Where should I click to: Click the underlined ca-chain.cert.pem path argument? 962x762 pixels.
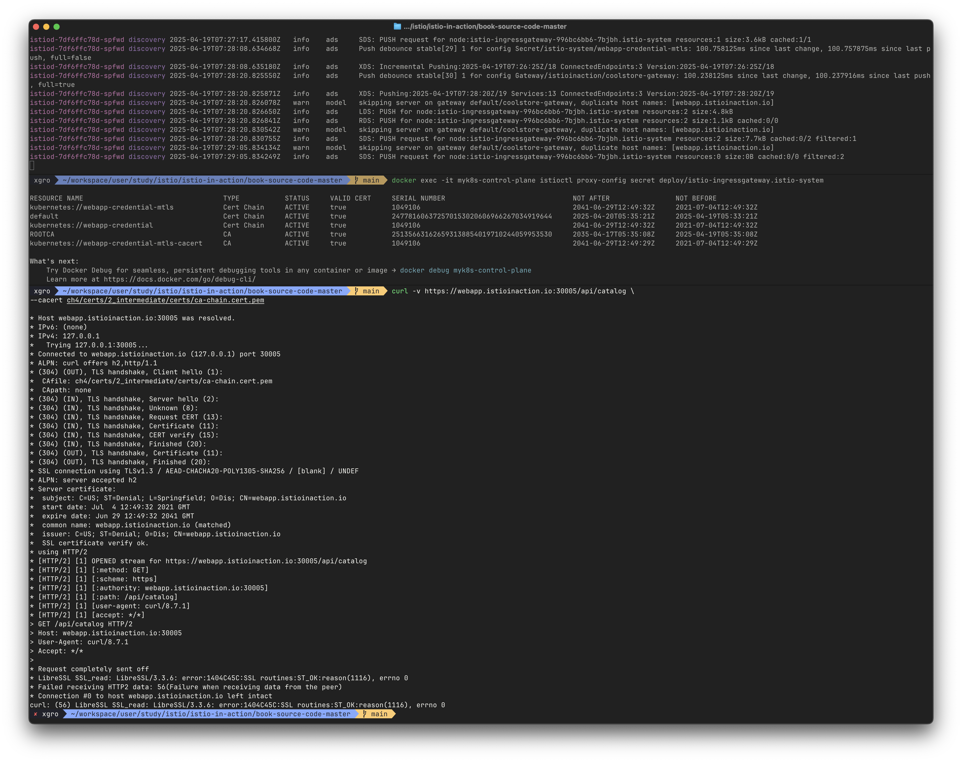coord(165,300)
